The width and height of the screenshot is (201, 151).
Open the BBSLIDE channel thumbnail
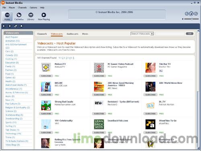tap(46, 87)
